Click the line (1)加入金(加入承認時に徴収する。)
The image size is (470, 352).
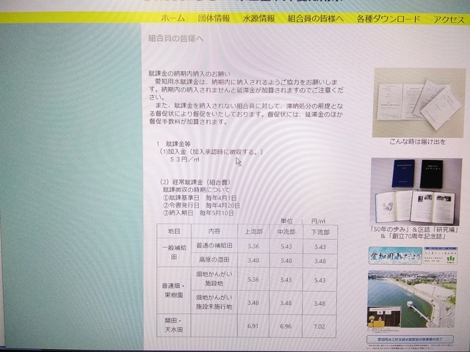pyautogui.click(x=211, y=152)
